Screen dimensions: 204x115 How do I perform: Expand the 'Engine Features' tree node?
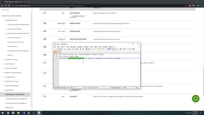(3, 64)
